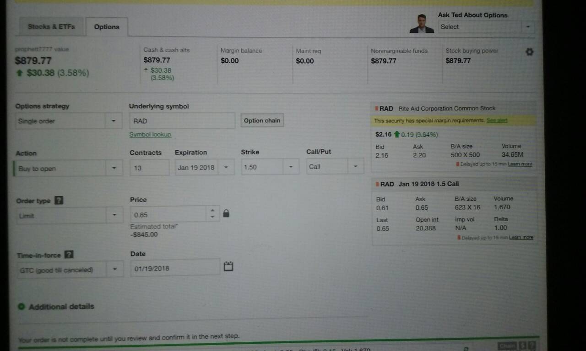
Task: Open the Time-in-force dropdown
Action: [x=70, y=270]
